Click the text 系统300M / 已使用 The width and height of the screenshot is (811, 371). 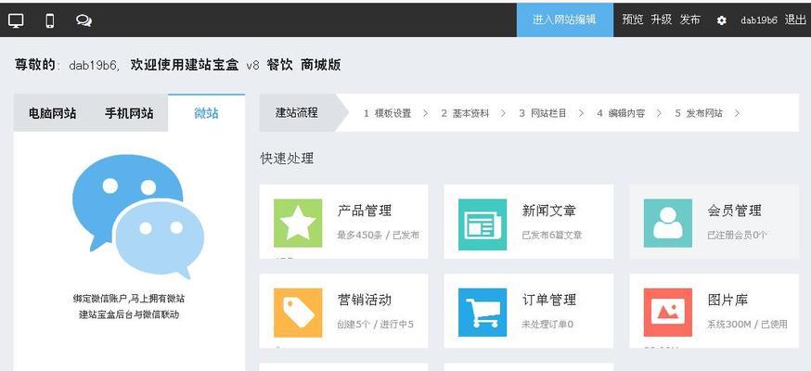pos(747,325)
